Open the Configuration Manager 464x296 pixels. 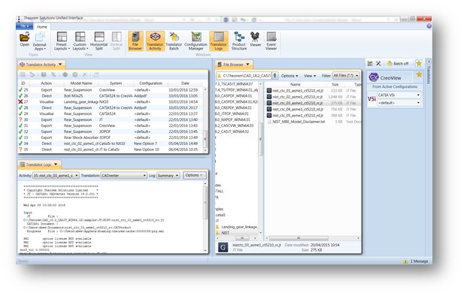(196, 41)
